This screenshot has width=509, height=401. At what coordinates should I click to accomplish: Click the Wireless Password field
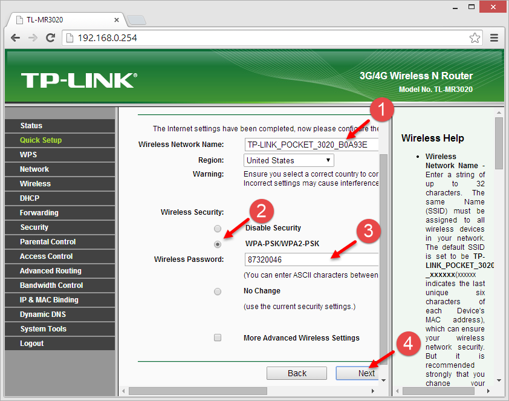click(x=312, y=259)
